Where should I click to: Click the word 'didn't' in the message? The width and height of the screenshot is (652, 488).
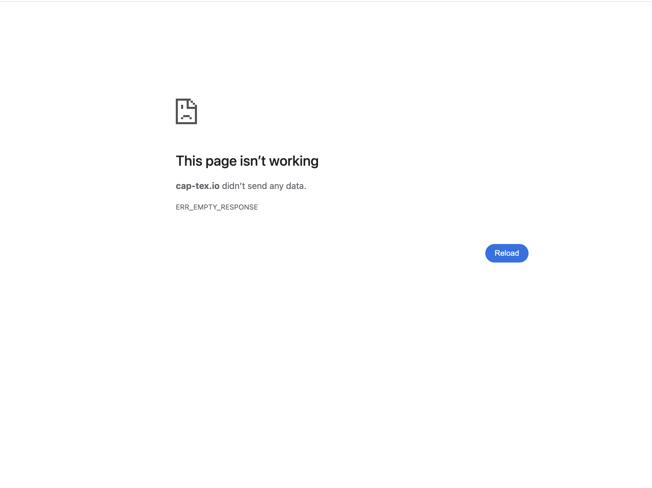click(x=233, y=186)
